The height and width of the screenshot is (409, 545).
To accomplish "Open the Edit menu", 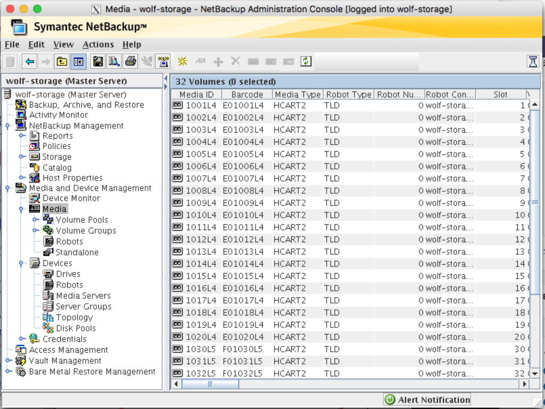I will point(36,45).
